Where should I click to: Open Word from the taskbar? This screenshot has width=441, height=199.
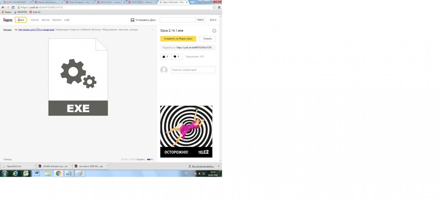[x=37, y=174]
